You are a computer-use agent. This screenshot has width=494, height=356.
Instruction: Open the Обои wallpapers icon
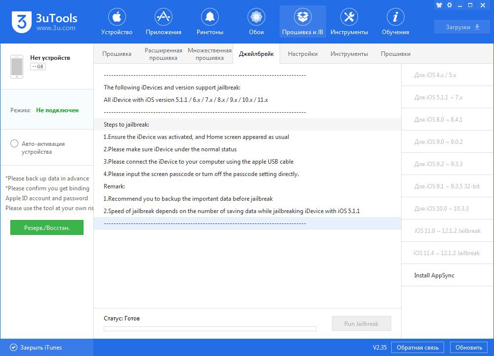coord(256,17)
